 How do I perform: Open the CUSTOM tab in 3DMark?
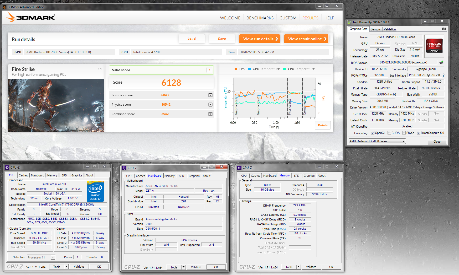288,18
